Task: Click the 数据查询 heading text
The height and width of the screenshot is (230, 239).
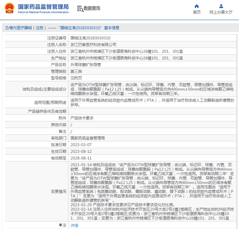Action: tap(92, 8)
